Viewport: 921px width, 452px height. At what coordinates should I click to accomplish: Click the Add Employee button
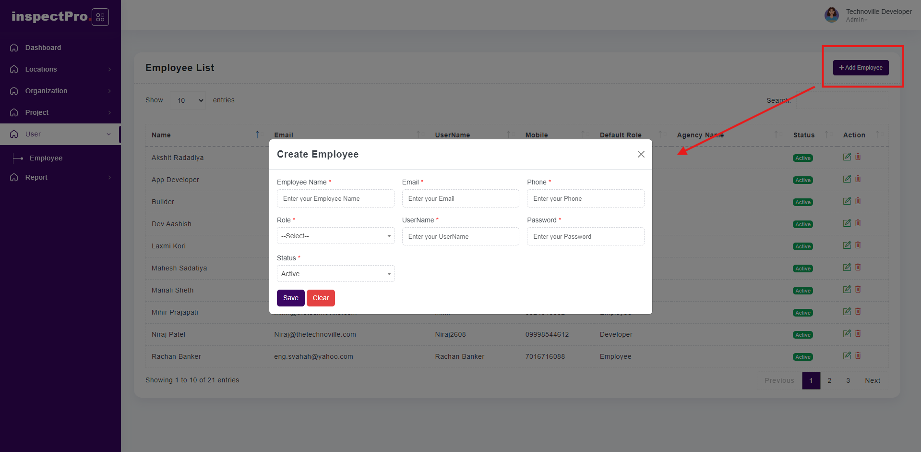[861, 68]
